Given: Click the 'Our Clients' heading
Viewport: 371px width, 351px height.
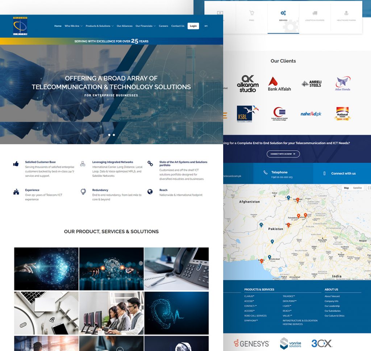Looking at the screenshot, I should 283,61.
